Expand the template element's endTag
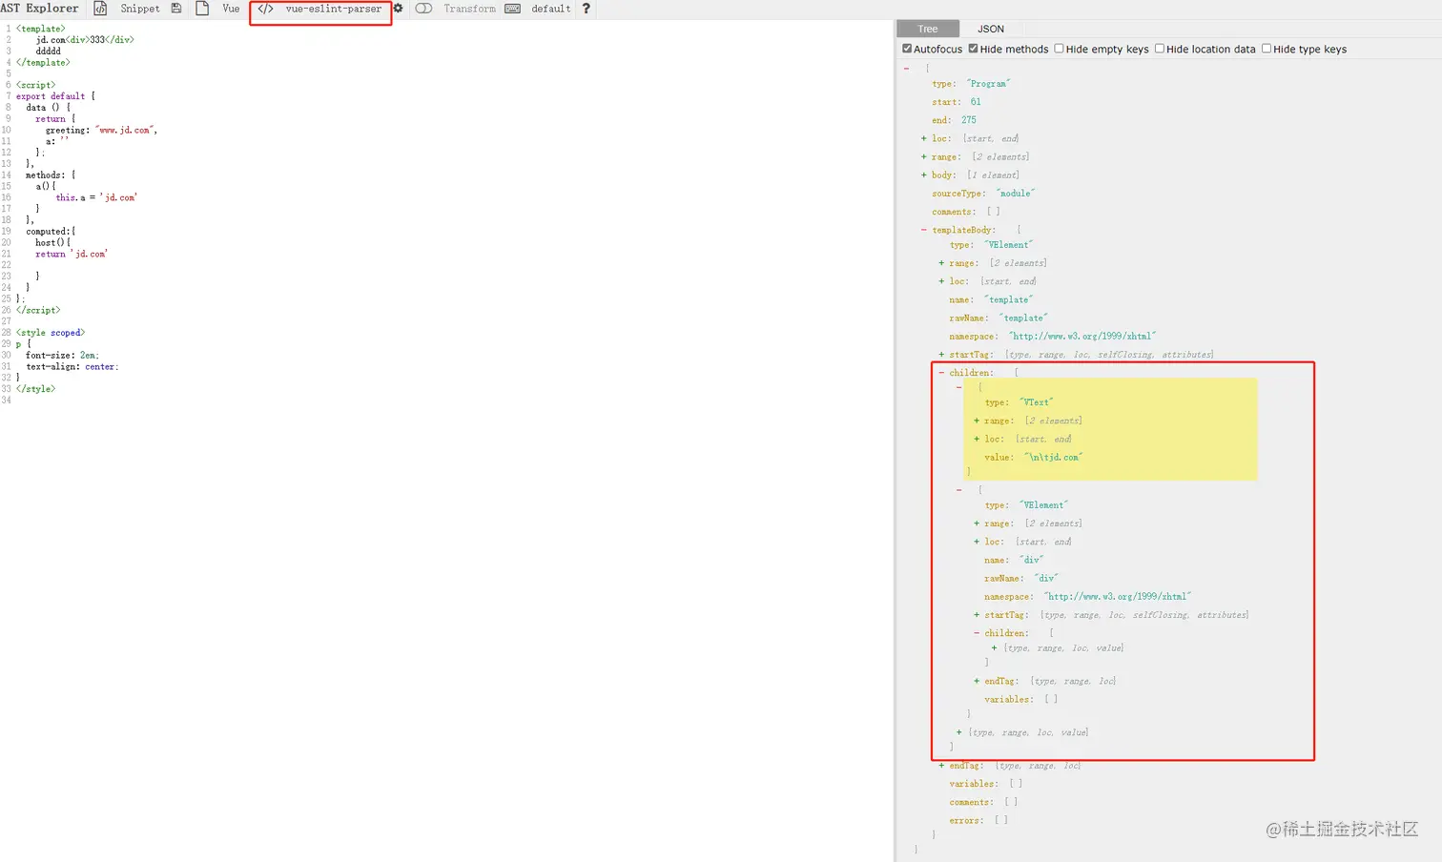This screenshot has width=1442, height=862. point(941,766)
